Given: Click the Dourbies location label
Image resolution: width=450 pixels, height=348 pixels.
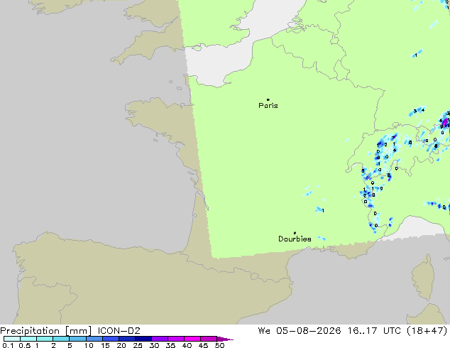Looking at the screenshot, I should tap(295, 239).
